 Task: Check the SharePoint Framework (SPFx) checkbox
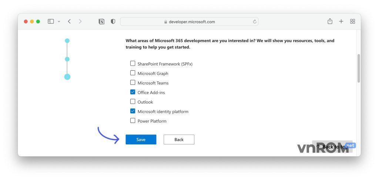point(133,63)
